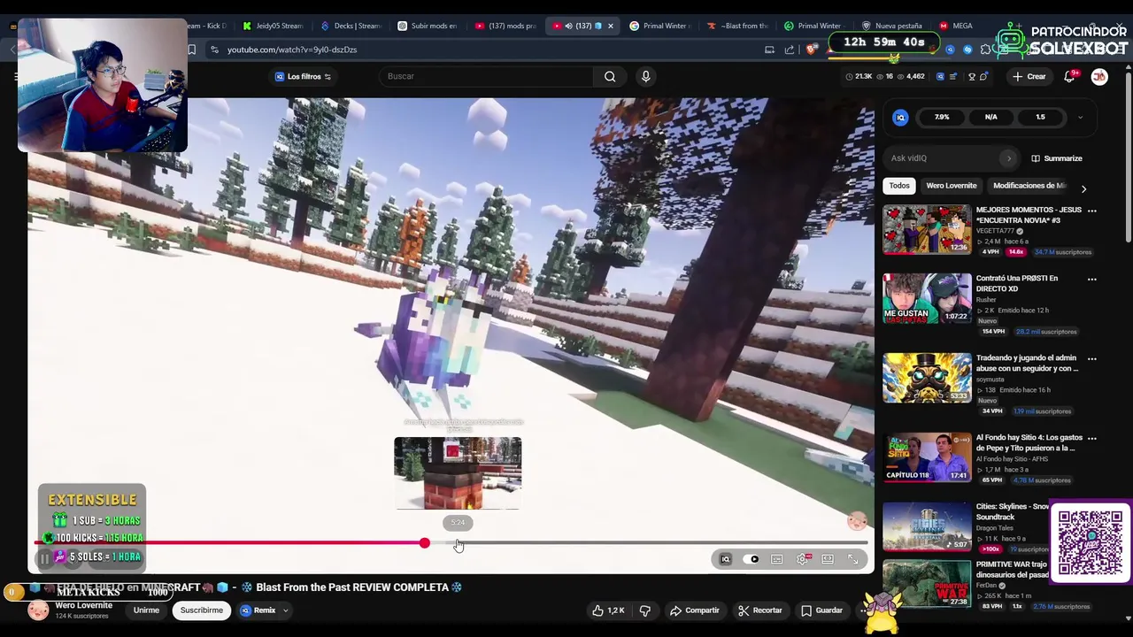The height and width of the screenshot is (637, 1133).
Task: Select the Wero Lovernite filter chip
Action: point(952,186)
